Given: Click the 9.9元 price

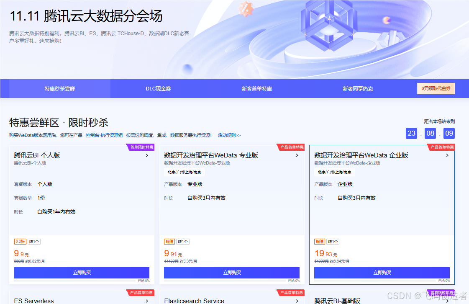Looking at the screenshot, I should 21,254.
